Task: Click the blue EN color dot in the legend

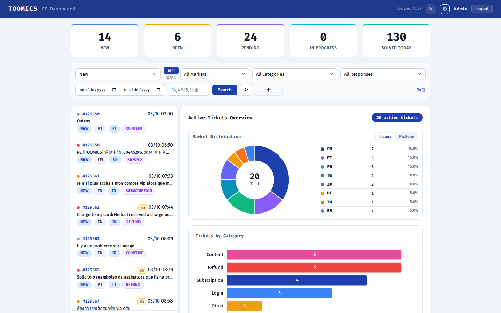Action: (323, 149)
